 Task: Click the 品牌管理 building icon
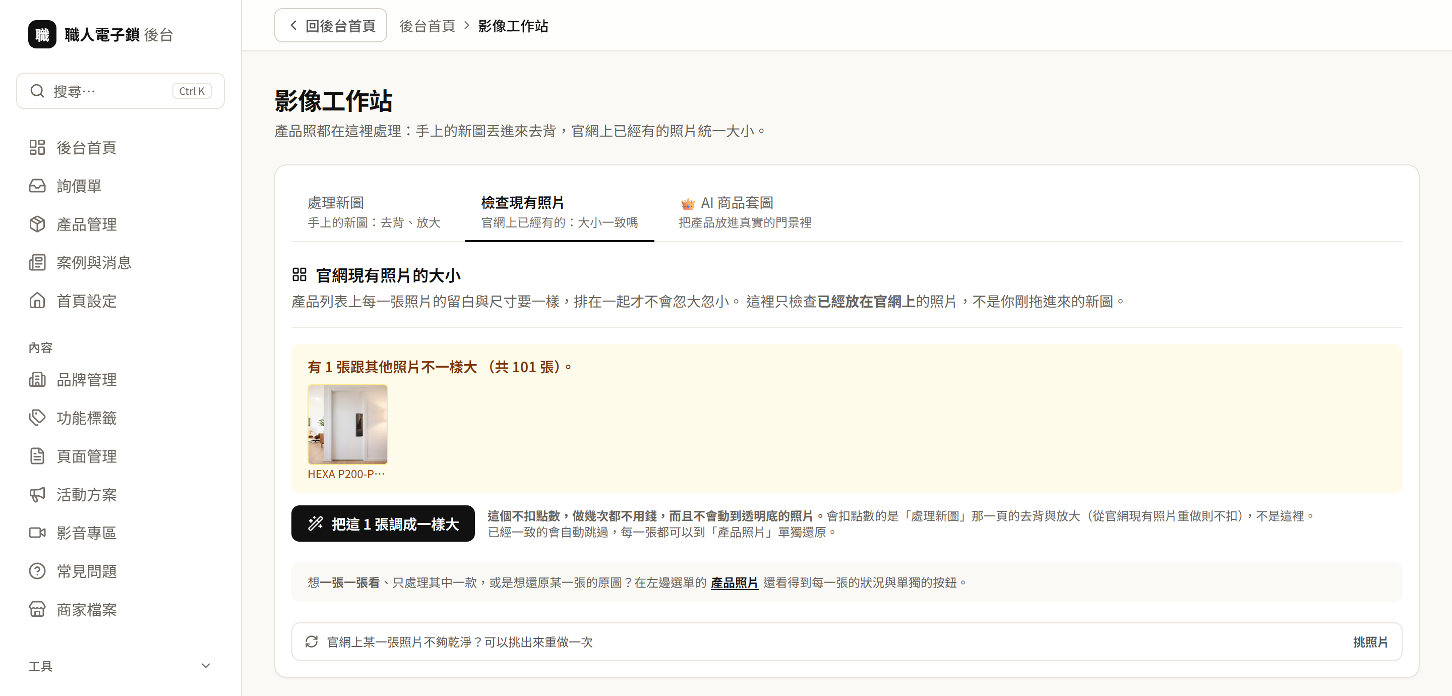37,380
